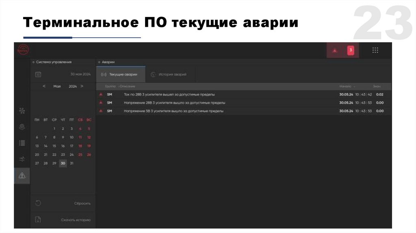Sort by the Описание column header
416x233 pixels.
pyautogui.click(x=127, y=86)
